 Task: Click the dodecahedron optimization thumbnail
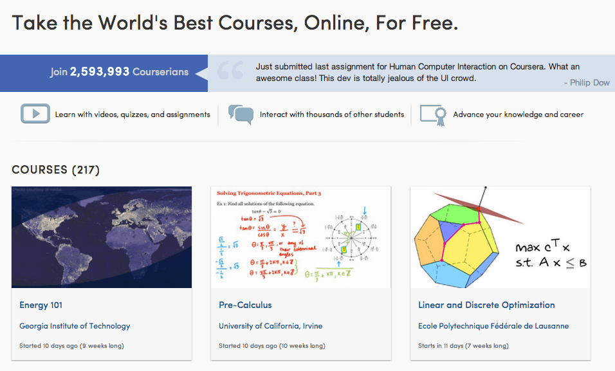(x=500, y=237)
